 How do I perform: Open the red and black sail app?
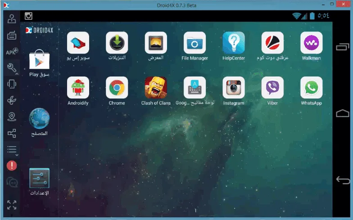(x=272, y=43)
